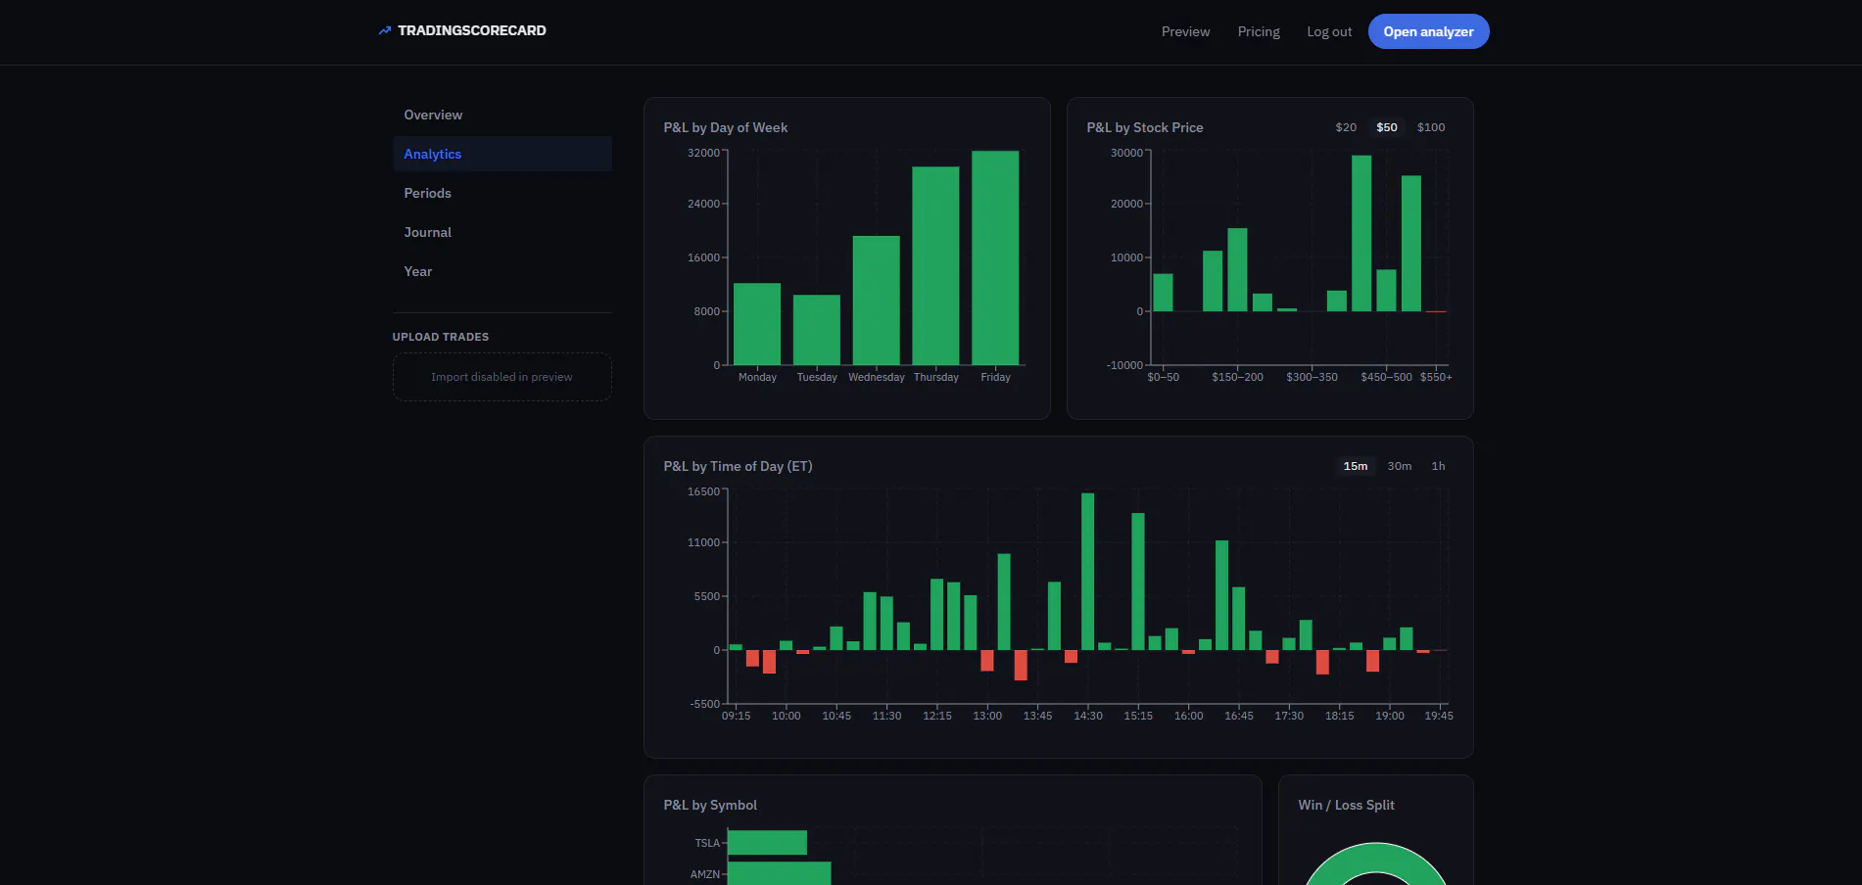Set stock price bucket to $20

pos(1346,127)
